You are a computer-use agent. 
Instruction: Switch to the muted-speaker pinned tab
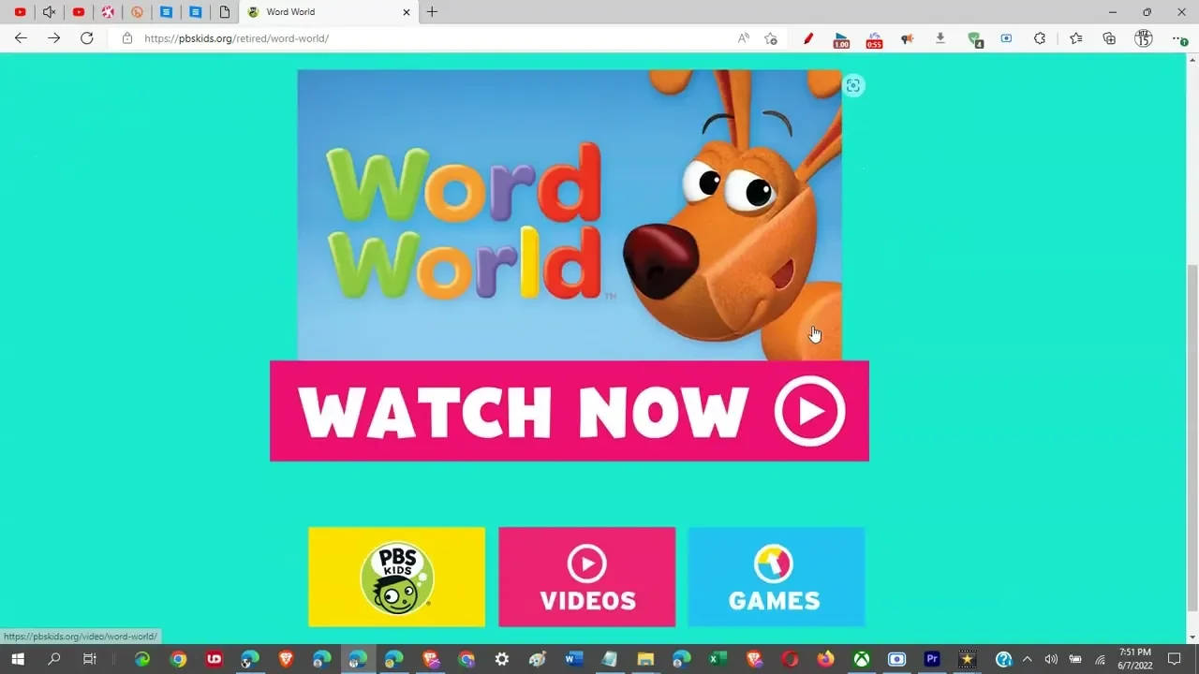[49, 12]
